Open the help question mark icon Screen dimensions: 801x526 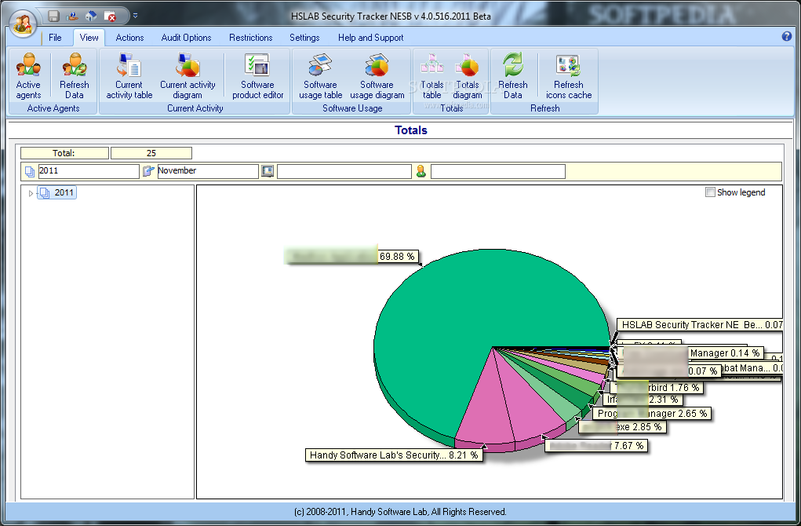pos(787,36)
